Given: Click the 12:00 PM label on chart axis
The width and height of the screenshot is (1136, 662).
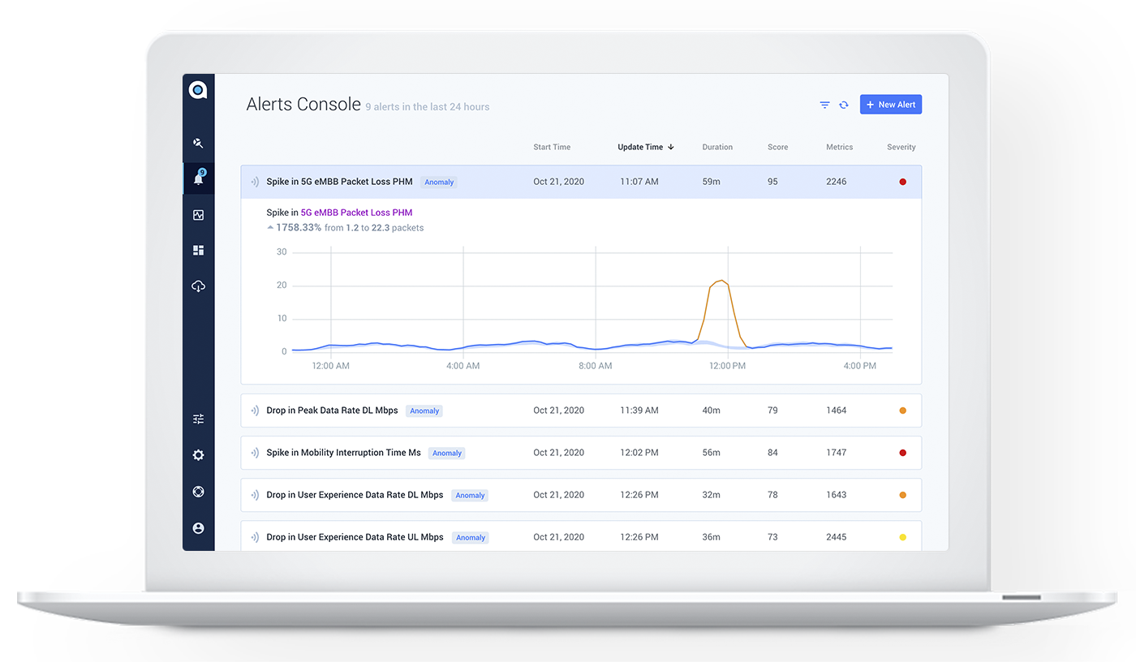Looking at the screenshot, I should pyautogui.click(x=727, y=366).
